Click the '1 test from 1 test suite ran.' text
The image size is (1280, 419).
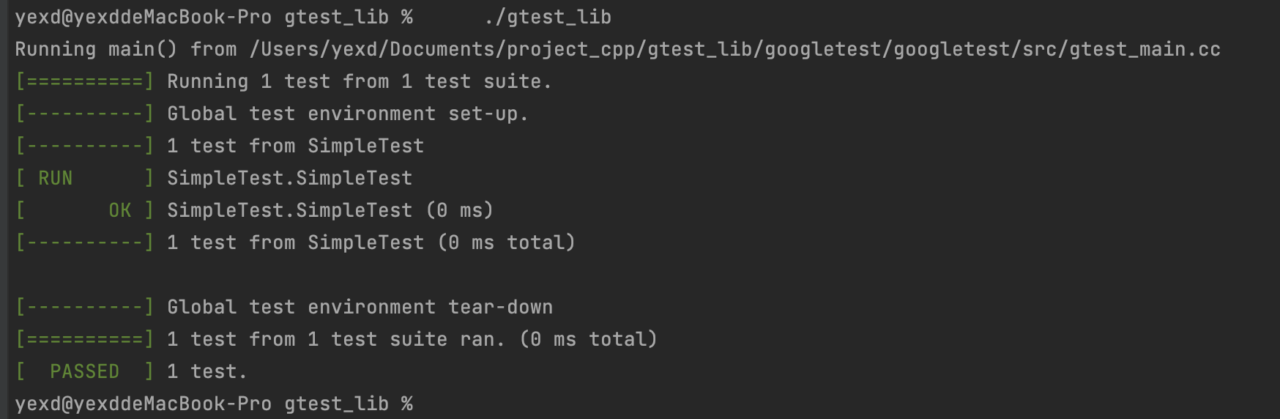point(336,339)
